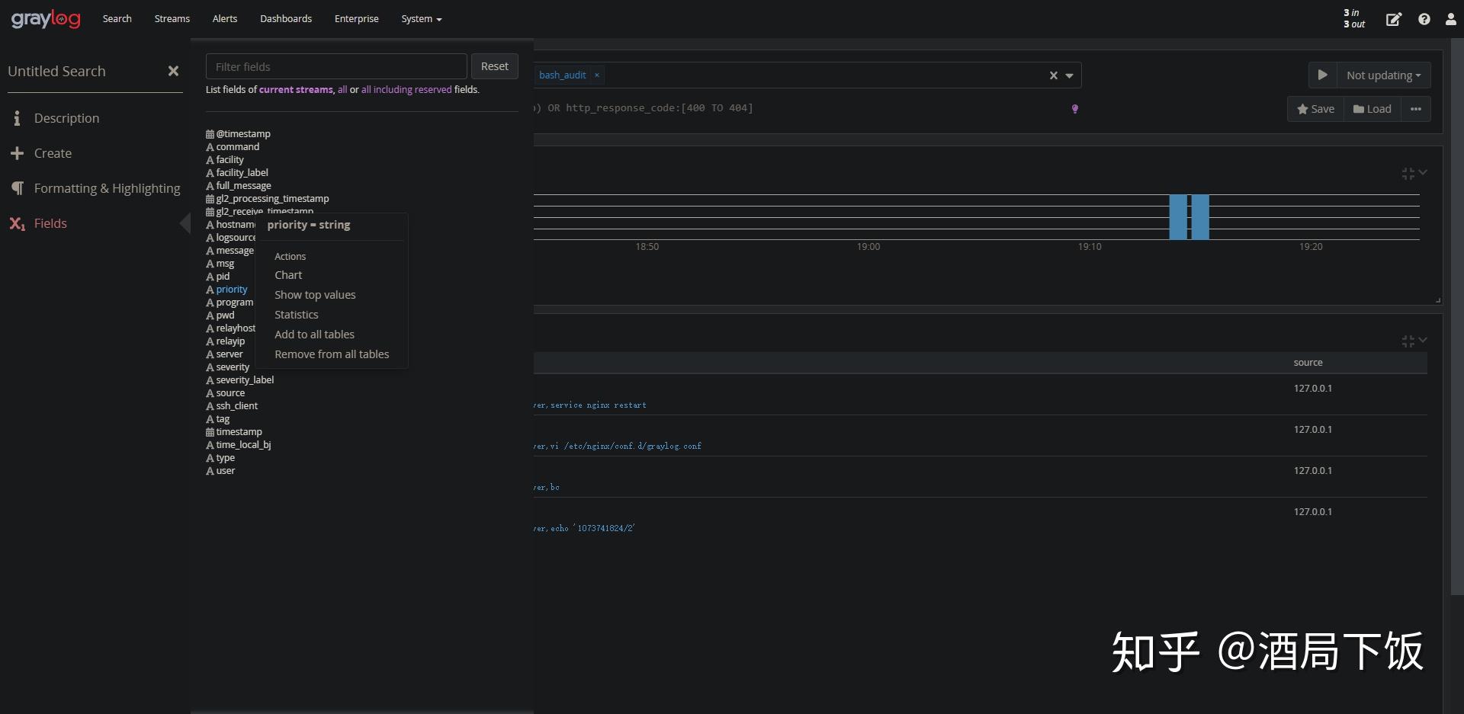Viewport: 1464px width, 714px height.
Task: Select the time_local_bj field
Action: tap(243, 445)
